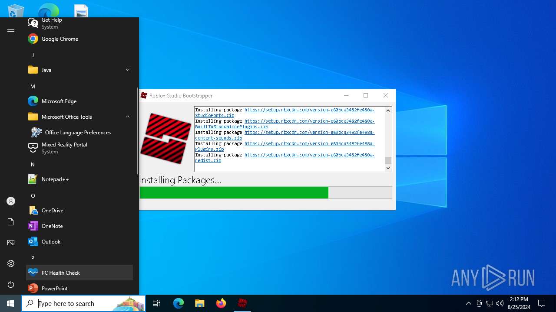Viewport: 556px width, 312px height.
Task: Open Settings gear in Start sidebar
Action: pyautogui.click(x=11, y=263)
